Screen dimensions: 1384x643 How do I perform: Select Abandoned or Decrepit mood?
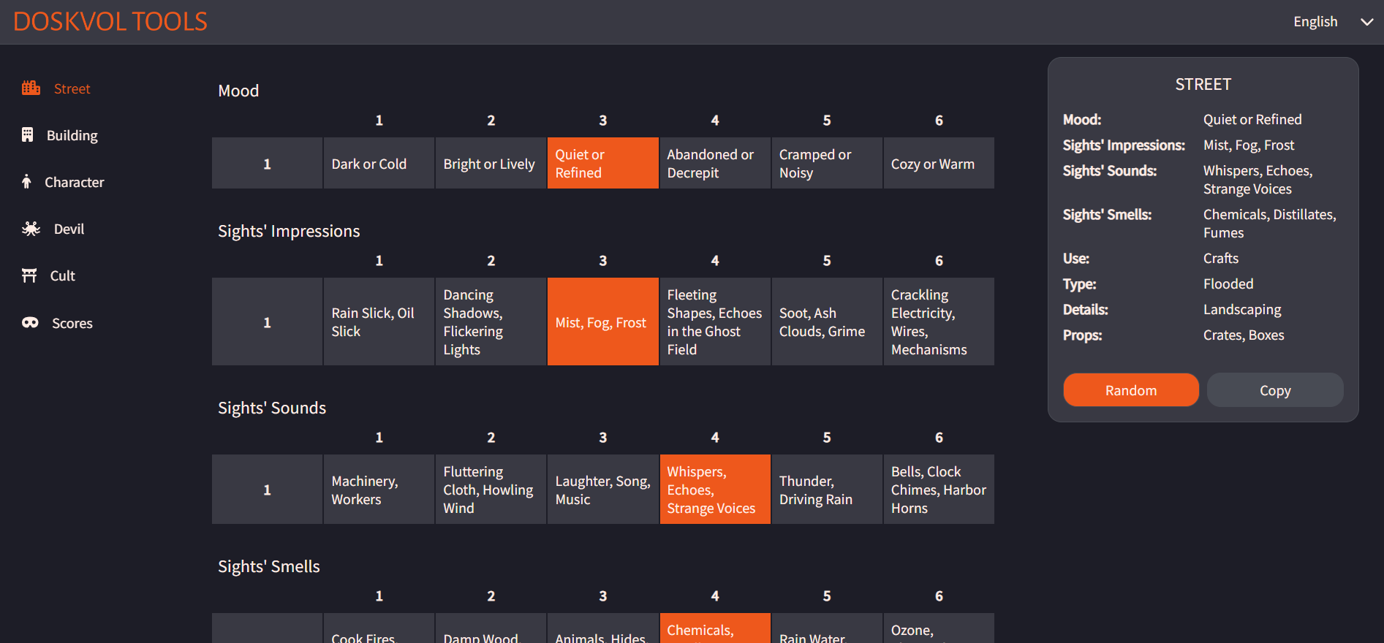[x=715, y=164]
